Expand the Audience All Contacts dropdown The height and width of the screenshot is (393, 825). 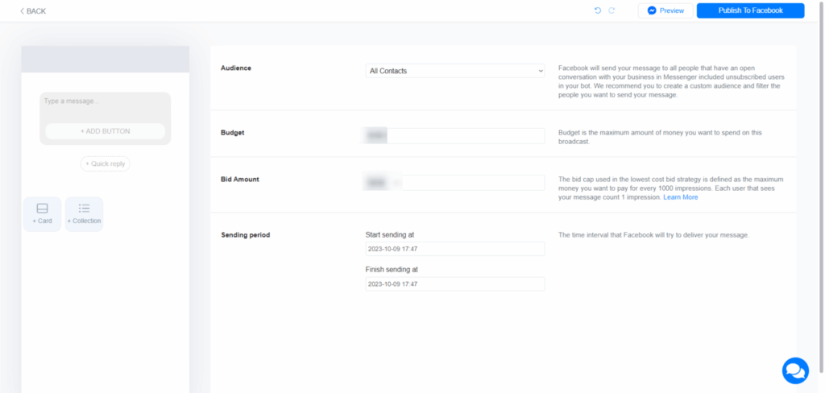coord(454,71)
